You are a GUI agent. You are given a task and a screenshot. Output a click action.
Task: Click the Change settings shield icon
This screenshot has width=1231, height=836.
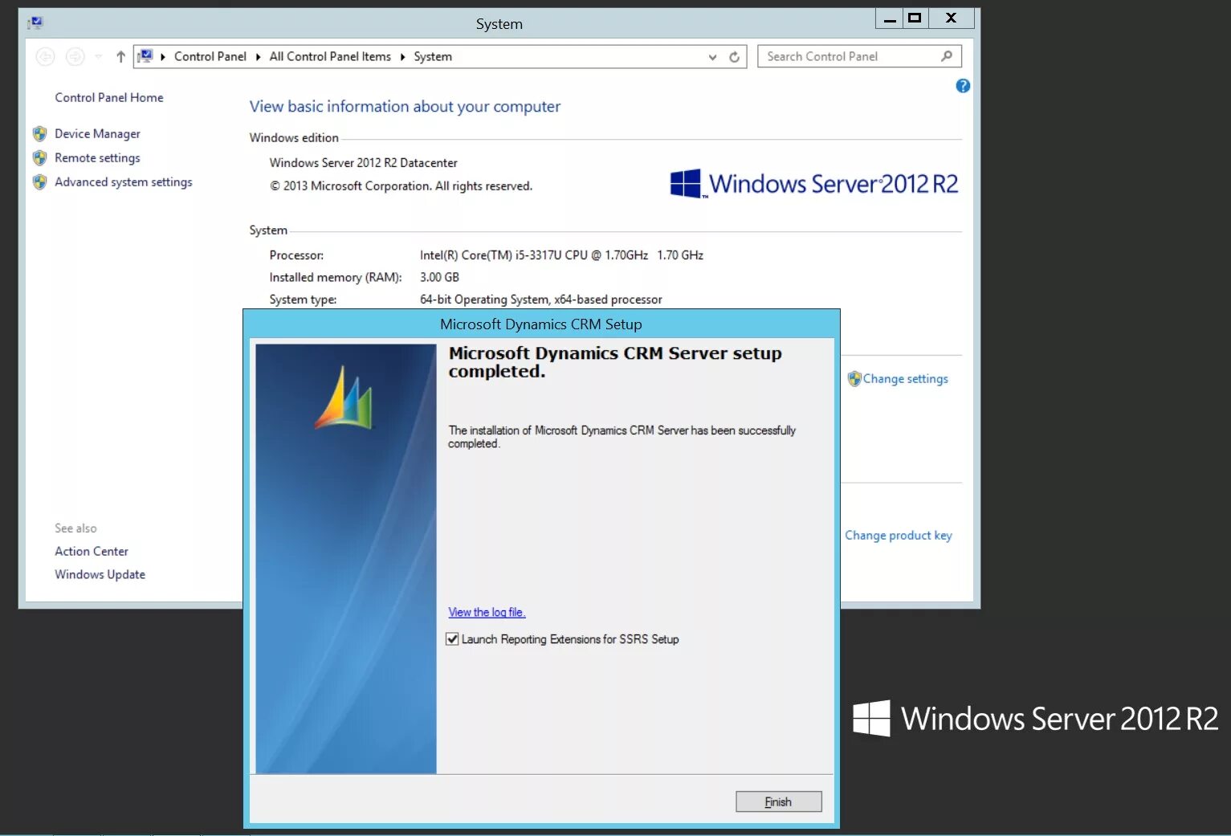[854, 378]
